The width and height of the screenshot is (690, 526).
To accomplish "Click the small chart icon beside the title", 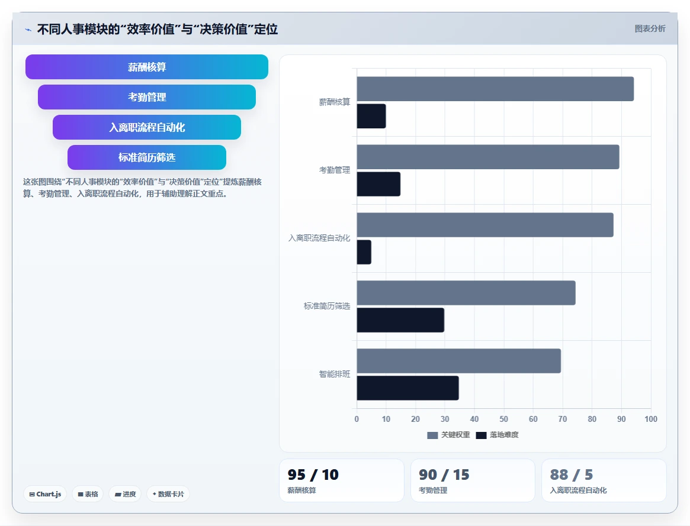I will 28,30.
